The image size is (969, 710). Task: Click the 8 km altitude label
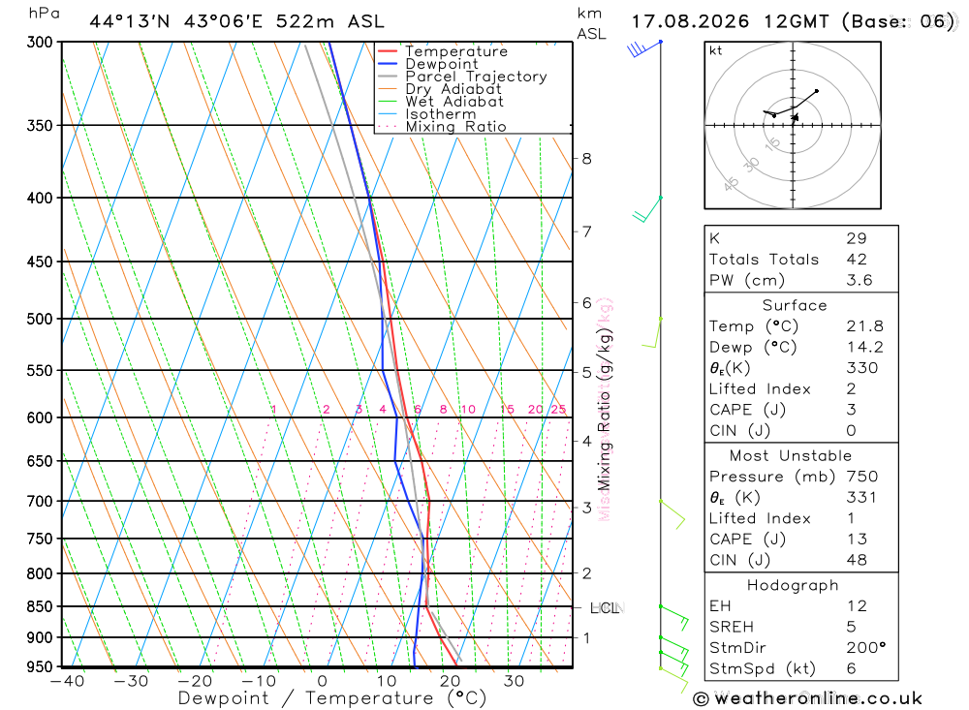click(586, 159)
